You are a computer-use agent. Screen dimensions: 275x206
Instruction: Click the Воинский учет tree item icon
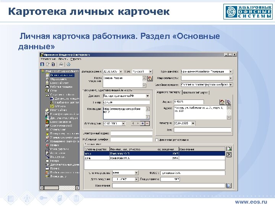click(x=47, y=83)
